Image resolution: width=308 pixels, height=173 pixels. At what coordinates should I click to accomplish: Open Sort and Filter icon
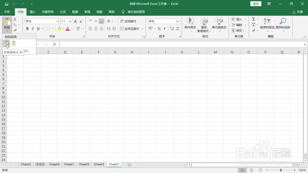(267, 25)
